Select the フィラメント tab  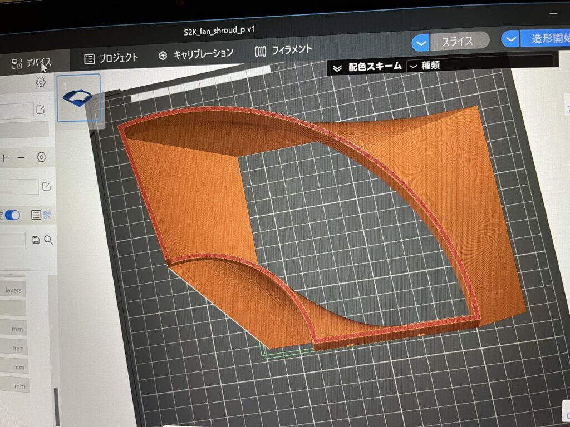pyautogui.click(x=283, y=50)
